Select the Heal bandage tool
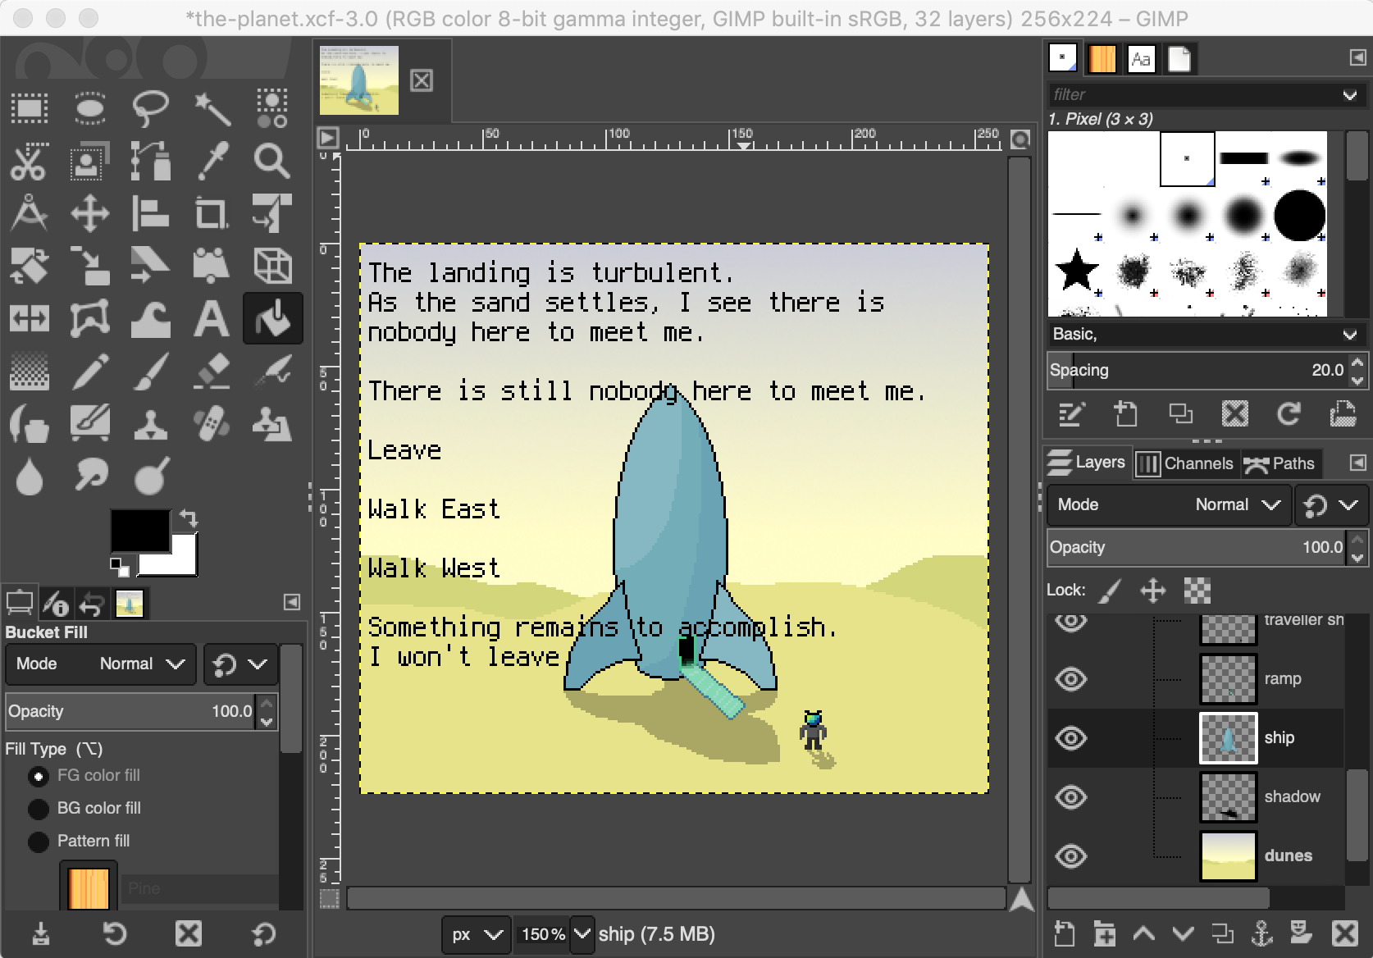Image resolution: width=1373 pixels, height=958 pixels. [x=212, y=423]
